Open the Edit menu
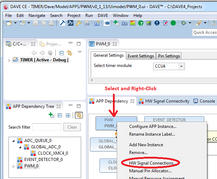This screenshot has width=217, height=179. [20, 16]
